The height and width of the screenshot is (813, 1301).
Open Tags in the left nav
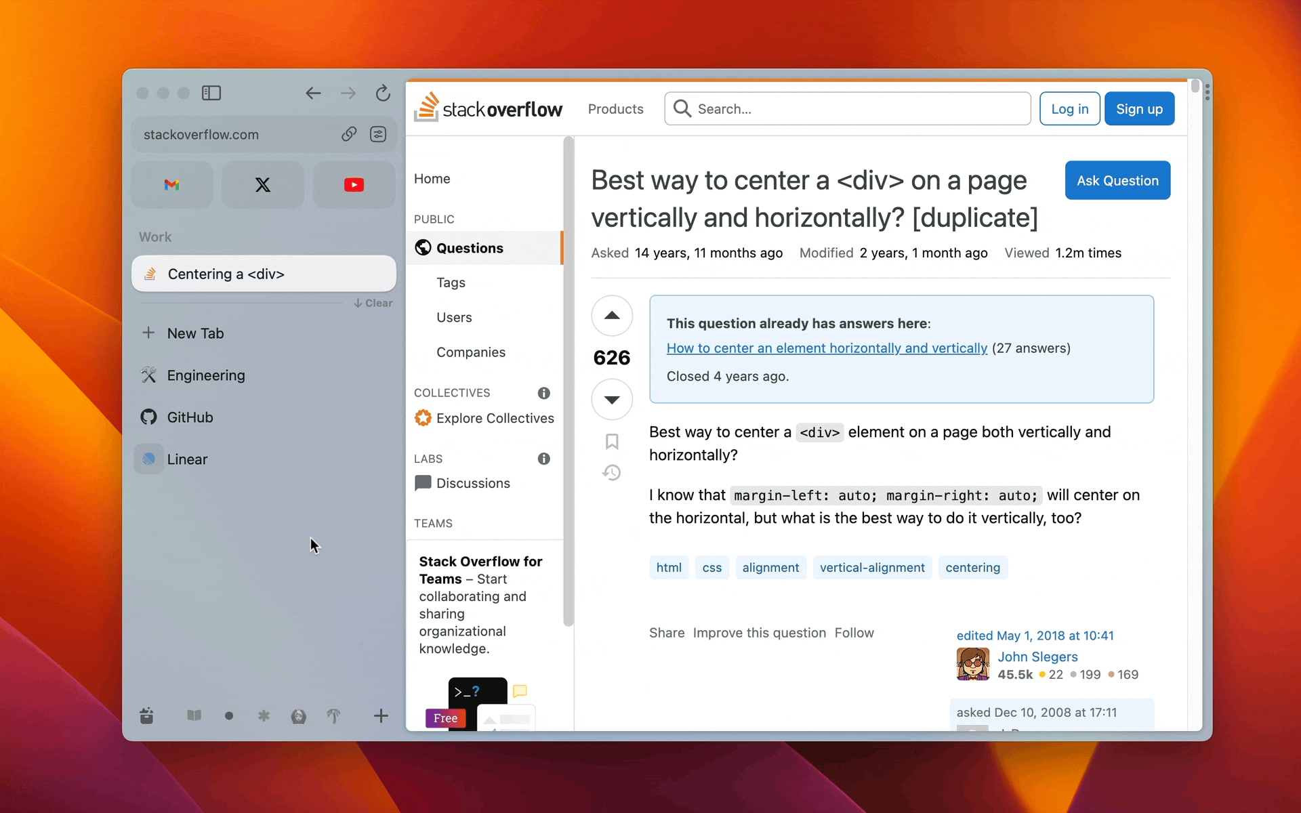coord(451,283)
